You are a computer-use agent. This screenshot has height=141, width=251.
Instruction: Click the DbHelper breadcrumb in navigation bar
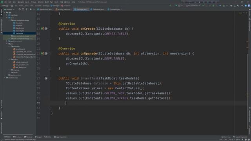pyautogui.click(x=55, y=5)
